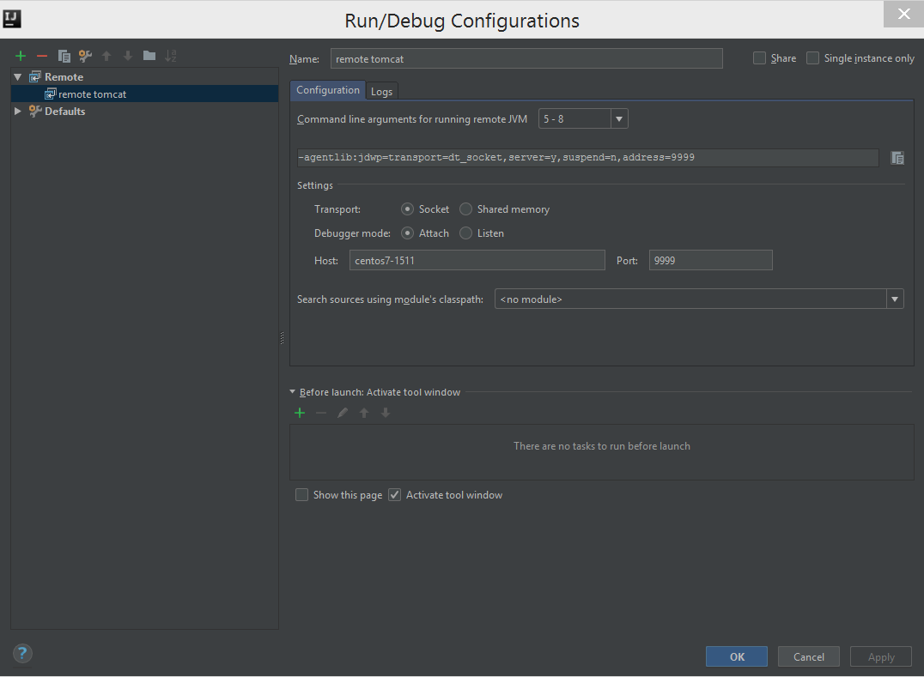Open the JVM version dropdown showing 5 - 8

coord(618,119)
